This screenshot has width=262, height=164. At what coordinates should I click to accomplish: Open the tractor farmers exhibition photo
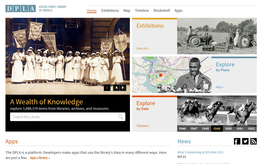click(217, 36)
